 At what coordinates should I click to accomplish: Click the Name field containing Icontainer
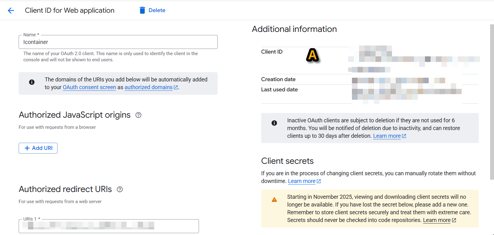point(118,42)
